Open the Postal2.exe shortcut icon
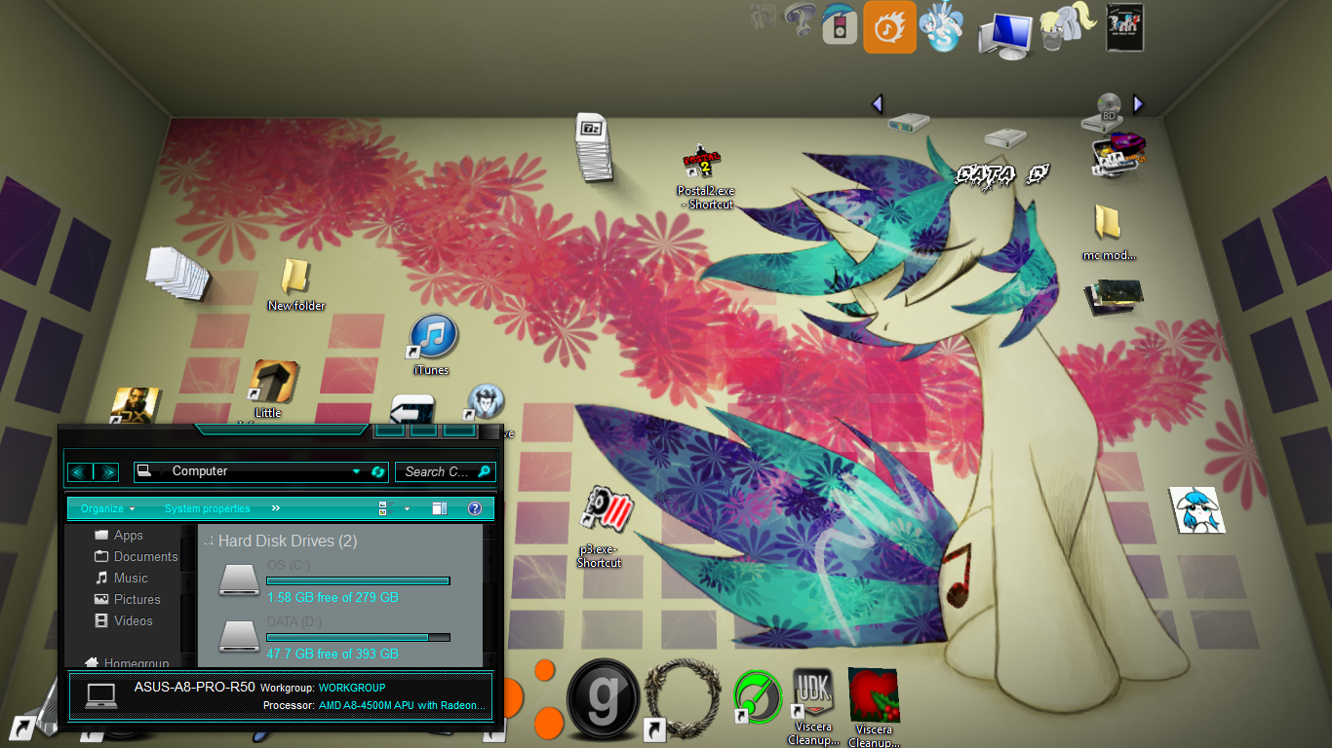 pyautogui.click(x=703, y=160)
